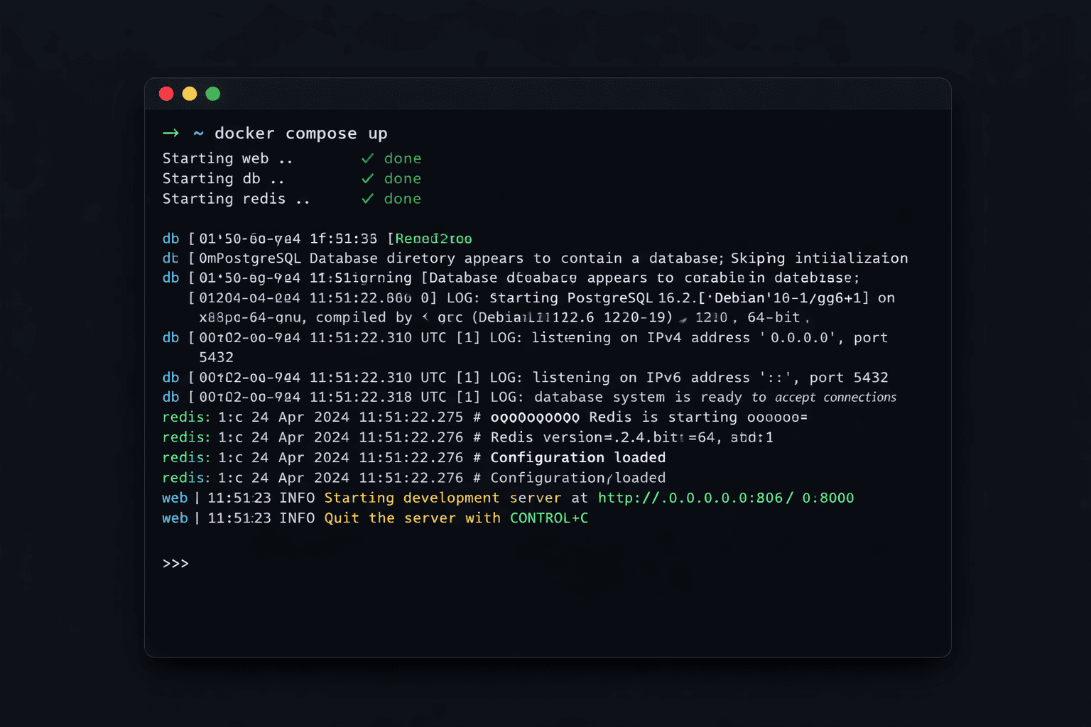Select the docker compose up command text
The height and width of the screenshot is (727, 1091).
300,133
